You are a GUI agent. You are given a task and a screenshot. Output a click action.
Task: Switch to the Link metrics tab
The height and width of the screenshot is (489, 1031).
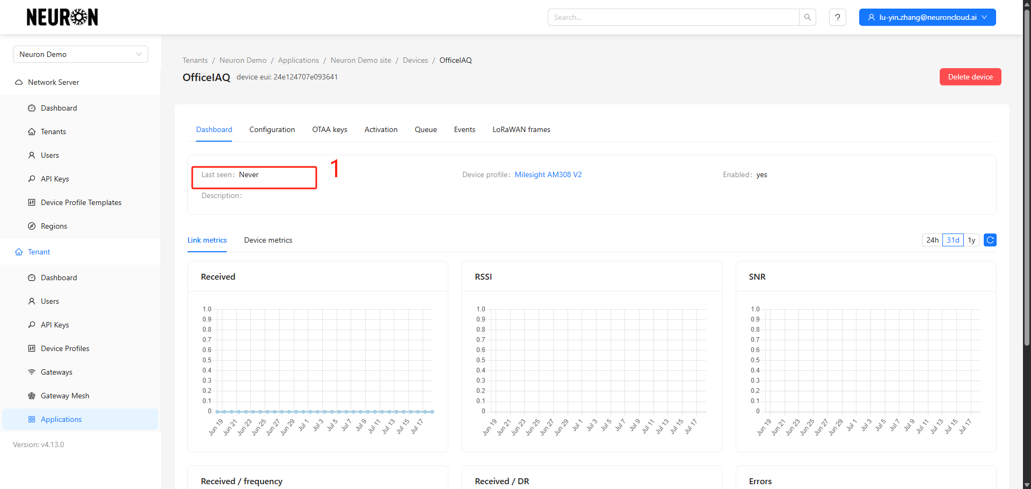click(x=207, y=240)
